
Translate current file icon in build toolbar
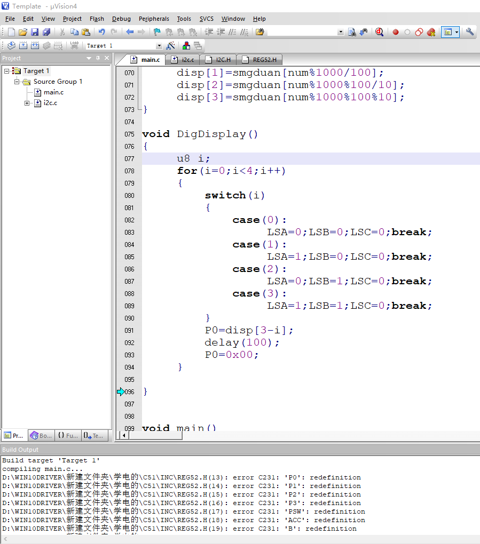[x=11, y=45]
